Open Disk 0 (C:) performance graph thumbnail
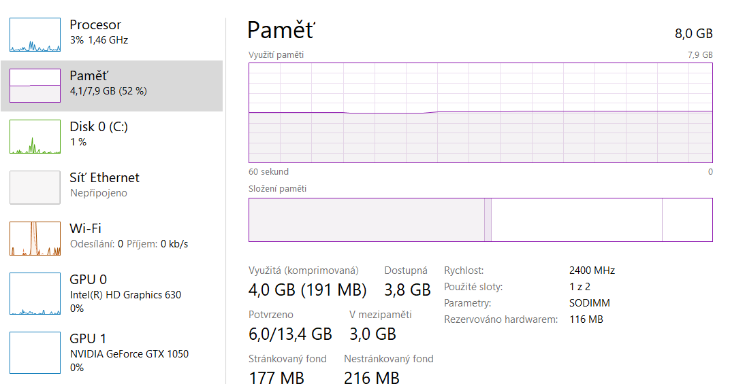Screen dimensions: 730x384 point(35,137)
